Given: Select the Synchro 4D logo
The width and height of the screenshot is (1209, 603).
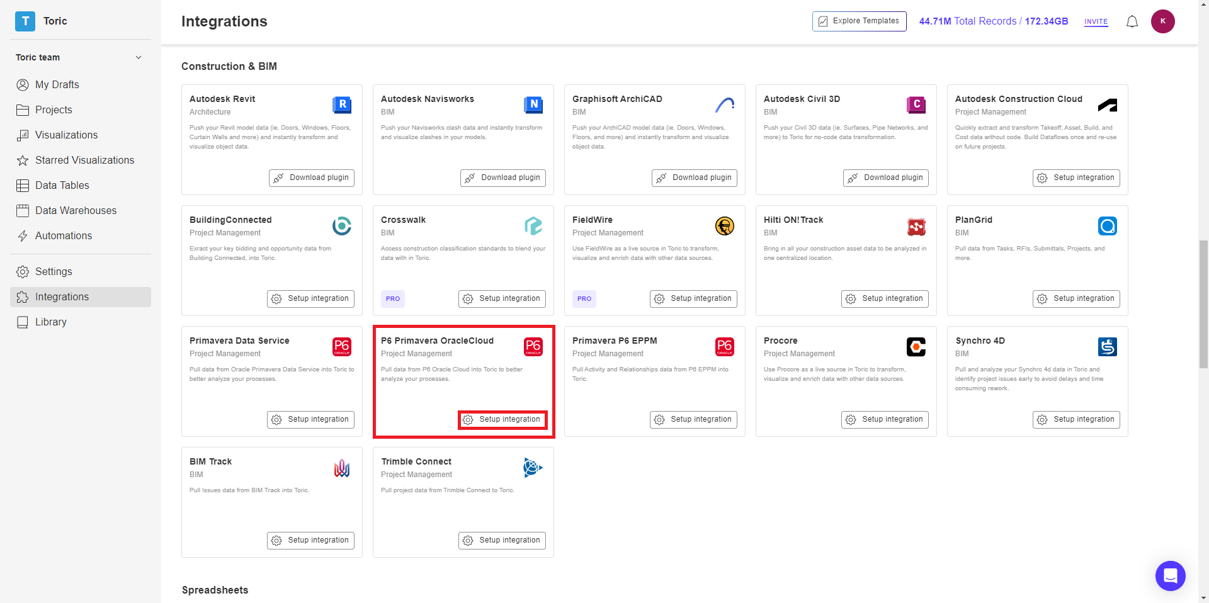Looking at the screenshot, I should click(1108, 346).
